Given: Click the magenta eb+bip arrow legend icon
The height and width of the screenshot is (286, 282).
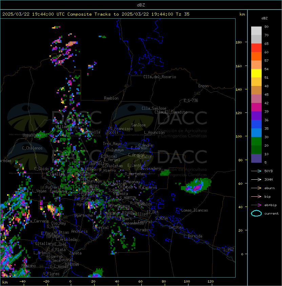Looking at the screenshot, I should coord(256,205).
